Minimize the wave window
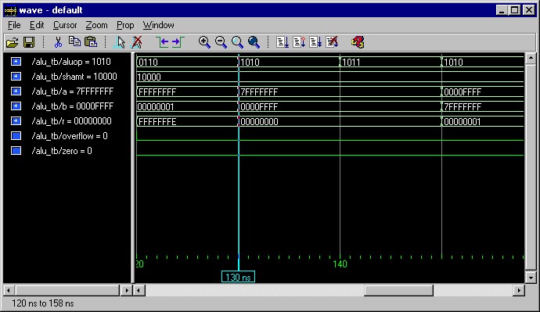Viewport: 540px width, 312px height. point(502,10)
